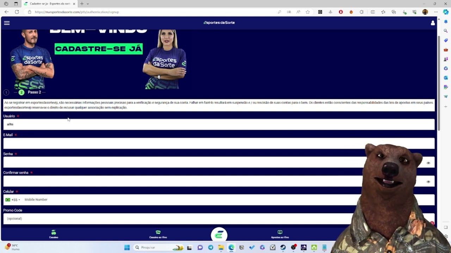Open the Favorites list icon
This screenshot has height=253, width=451.
pyautogui.click(x=383, y=12)
